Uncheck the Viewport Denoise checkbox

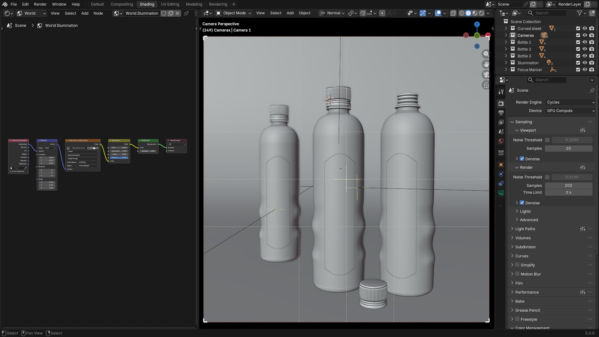(x=522, y=159)
